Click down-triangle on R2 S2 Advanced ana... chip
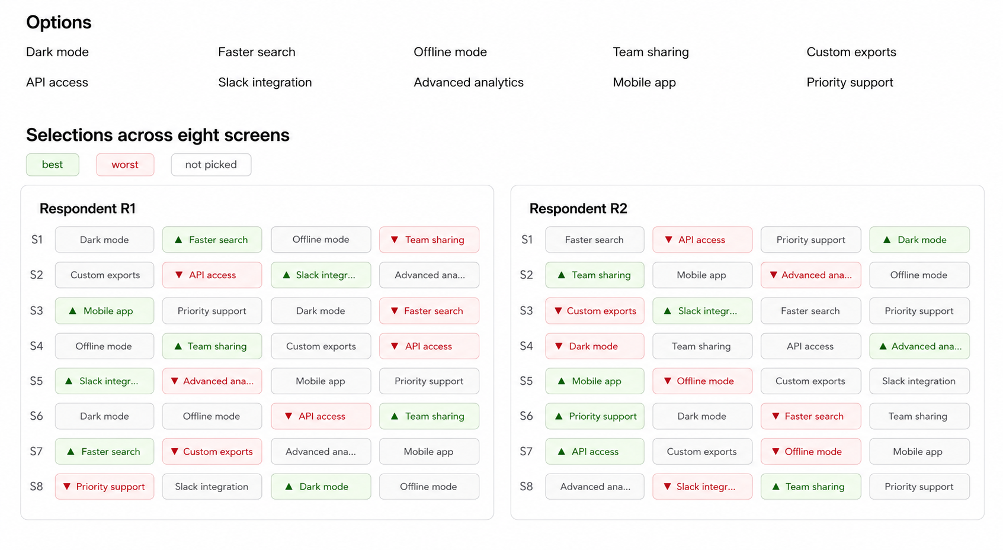Viewport: 1003px width, 550px height. [x=774, y=275]
